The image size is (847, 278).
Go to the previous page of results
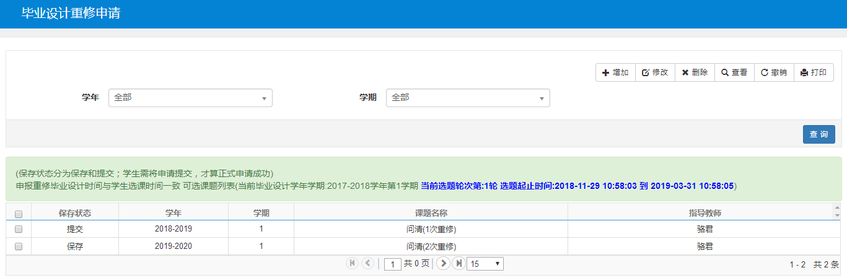coord(367,264)
